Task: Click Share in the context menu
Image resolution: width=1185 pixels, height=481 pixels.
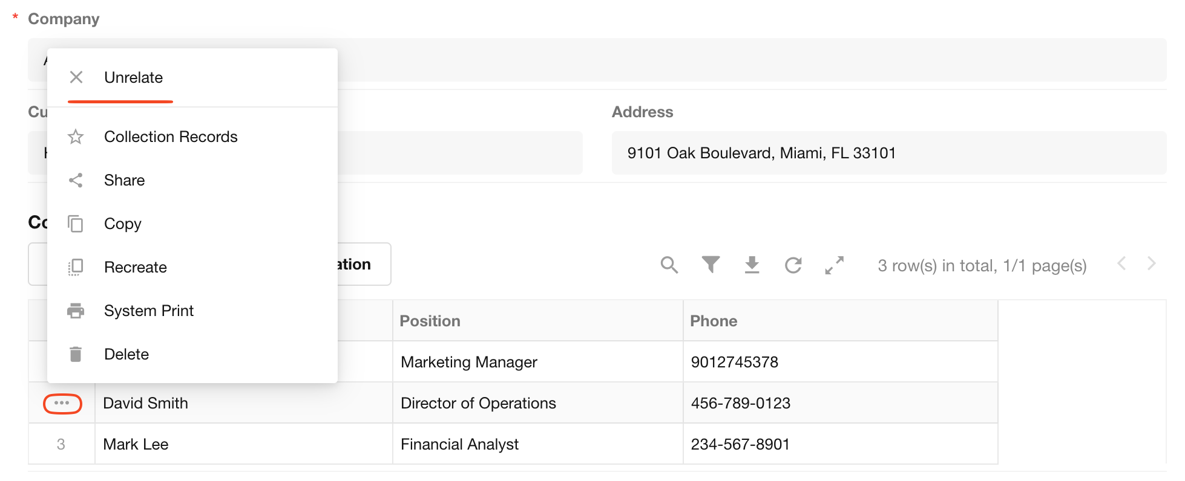Action: click(124, 180)
